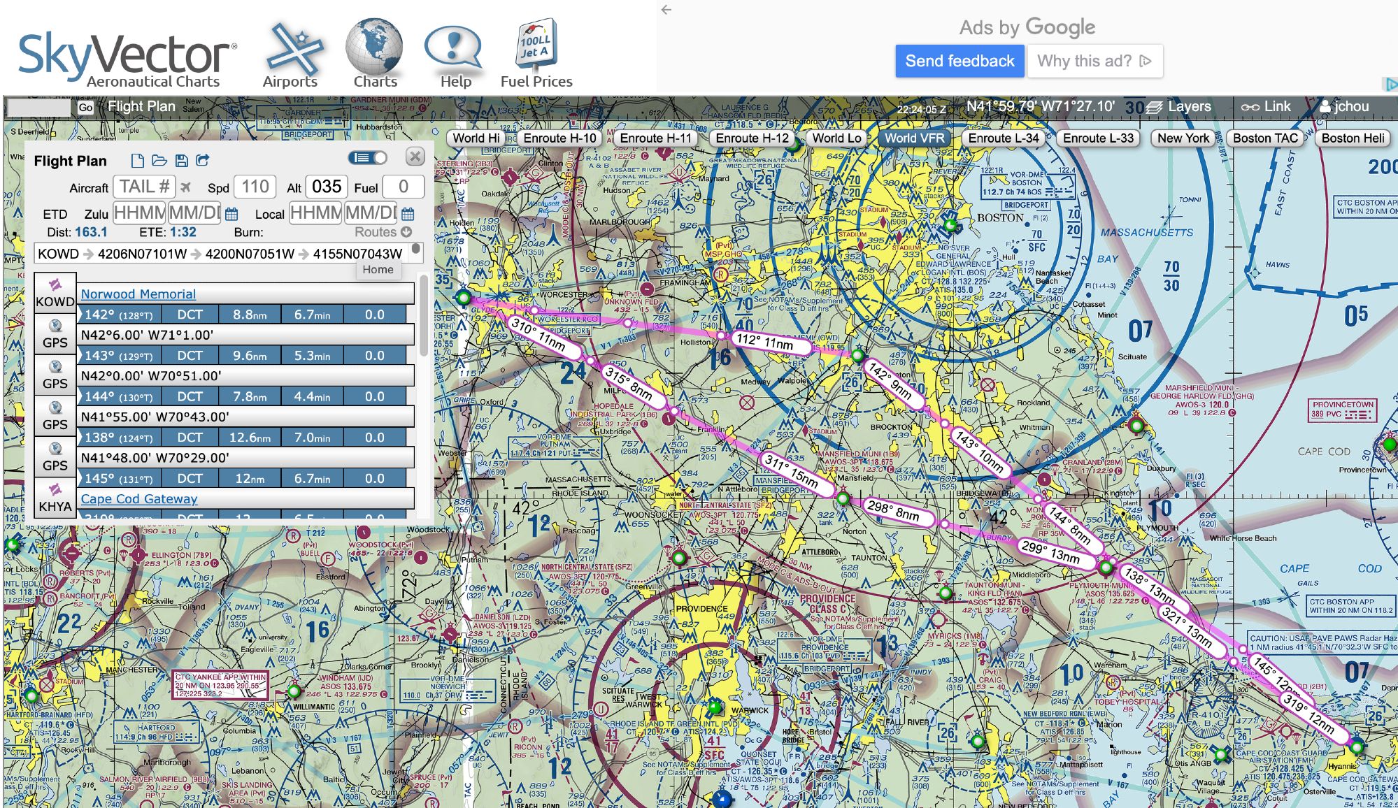Open the Cape Cod Gateway airport link
The height and width of the screenshot is (808, 1398).
(x=139, y=499)
